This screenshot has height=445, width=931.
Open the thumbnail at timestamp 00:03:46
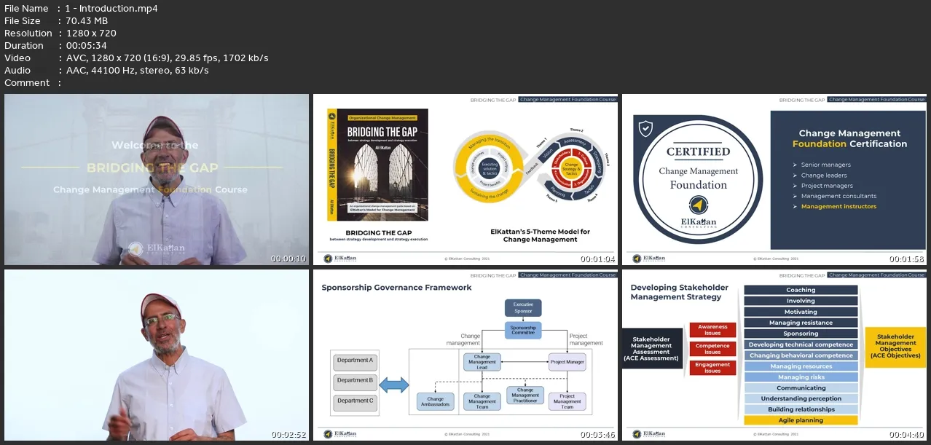pyautogui.click(x=465, y=355)
